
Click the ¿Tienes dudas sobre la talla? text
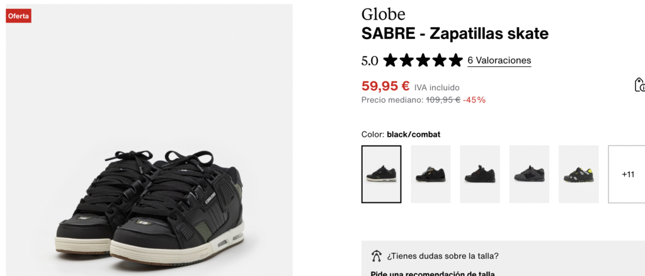[443, 256]
